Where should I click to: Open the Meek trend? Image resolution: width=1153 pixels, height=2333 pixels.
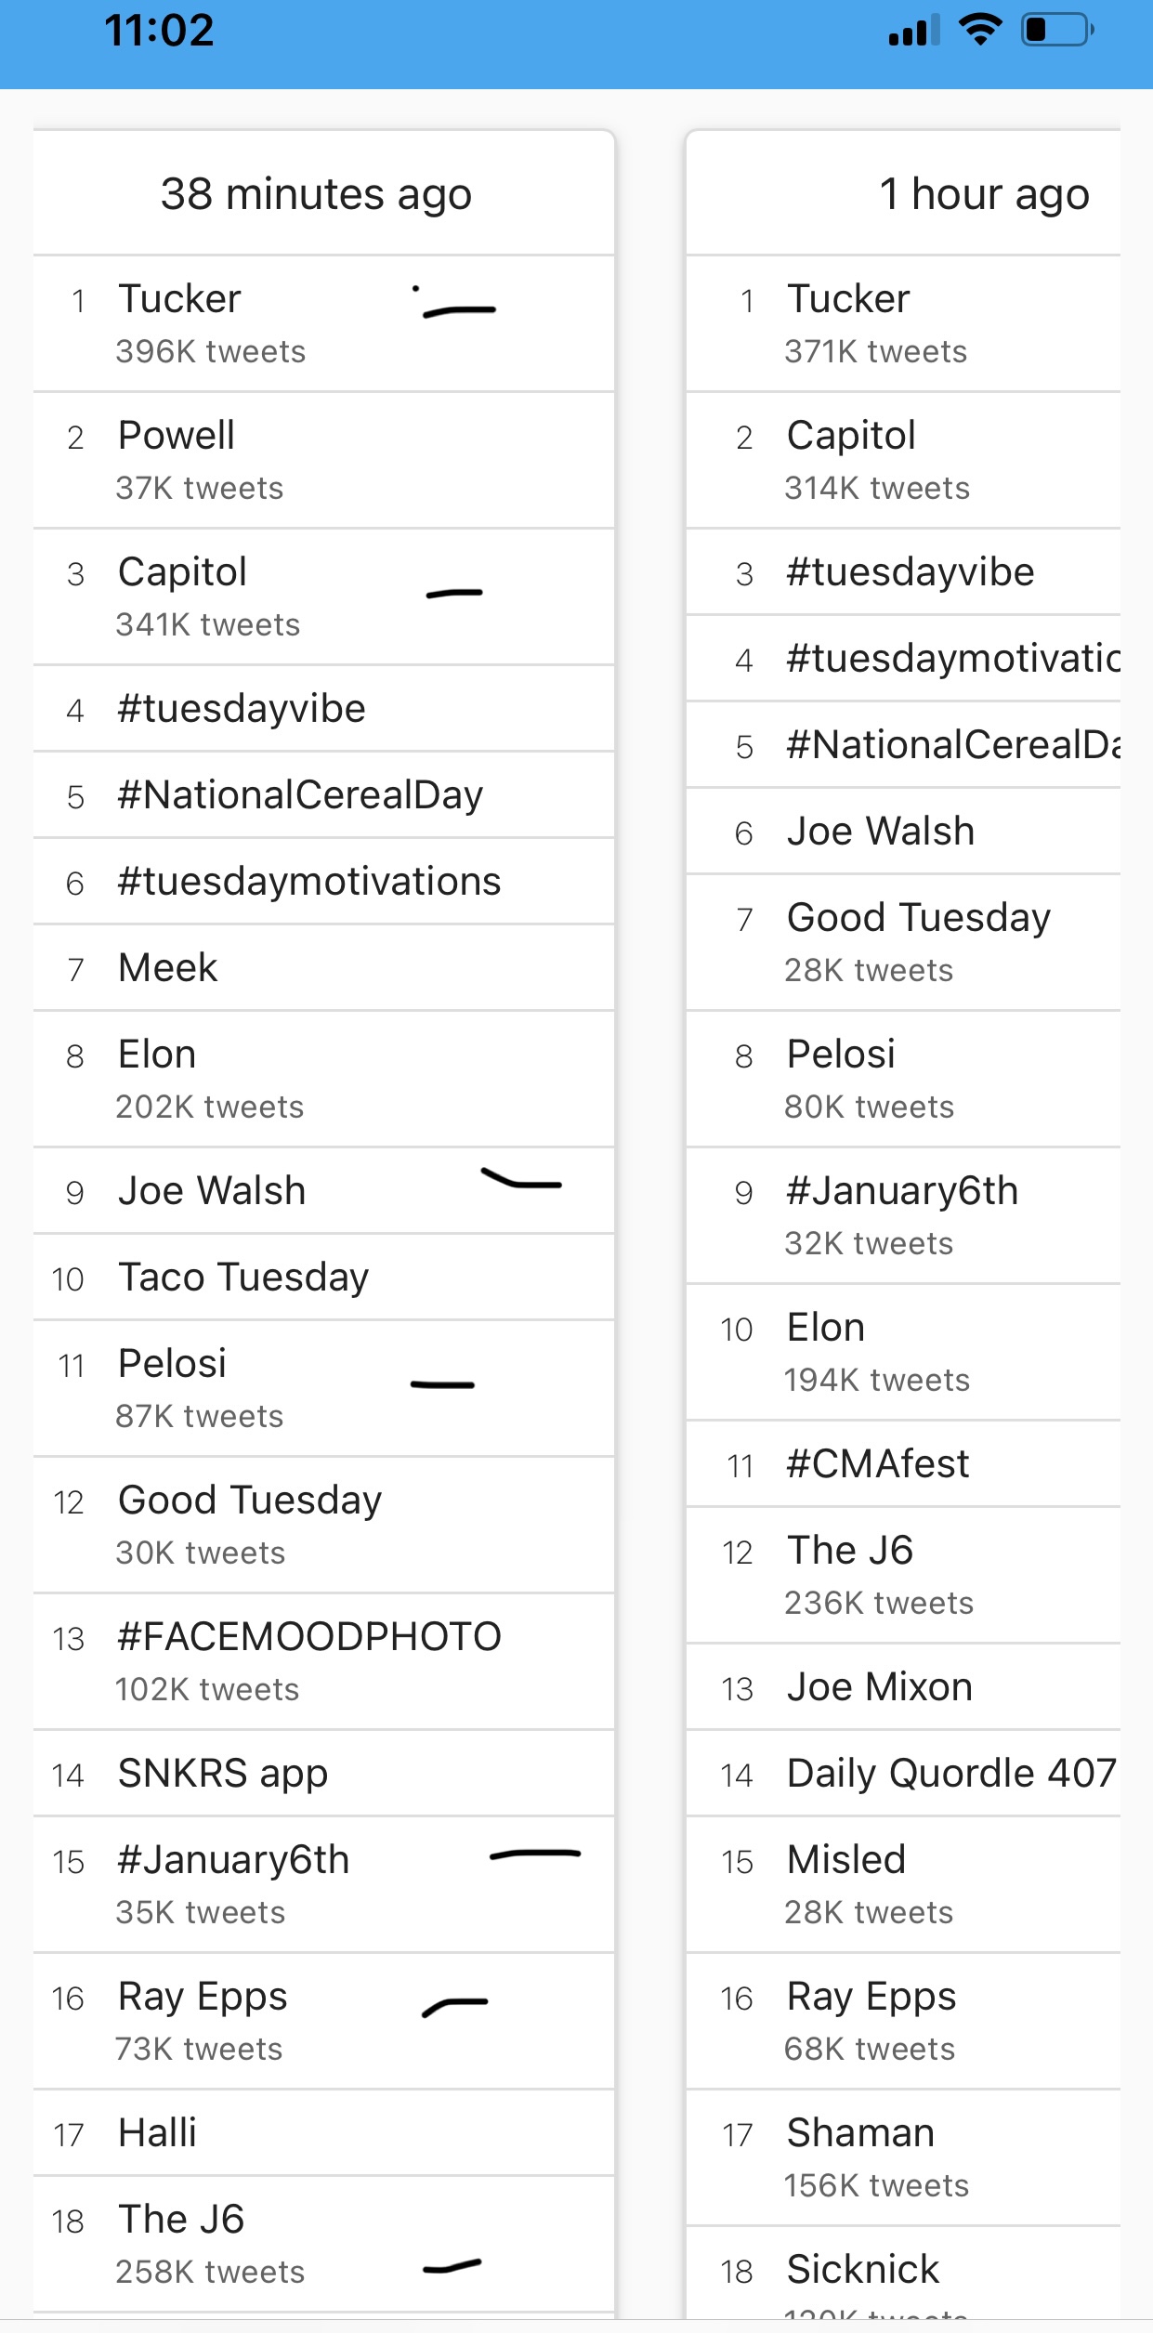pyautogui.click(x=323, y=967)
